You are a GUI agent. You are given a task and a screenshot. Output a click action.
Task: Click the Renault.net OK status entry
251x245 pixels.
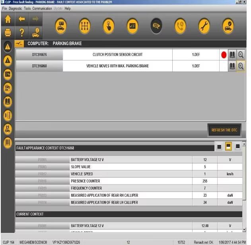203,242
